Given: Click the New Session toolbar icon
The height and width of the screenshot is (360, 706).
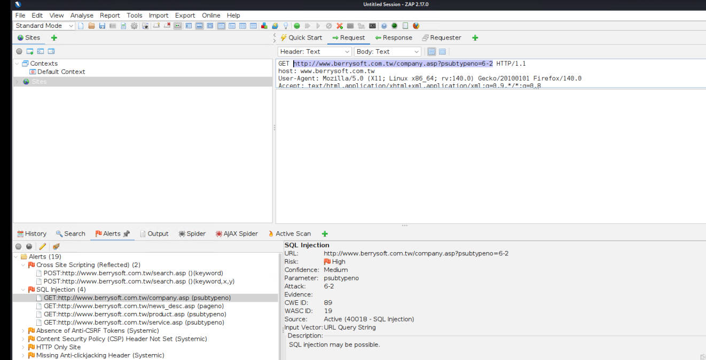Looking at the screenshot, I should tap(81, 26).
